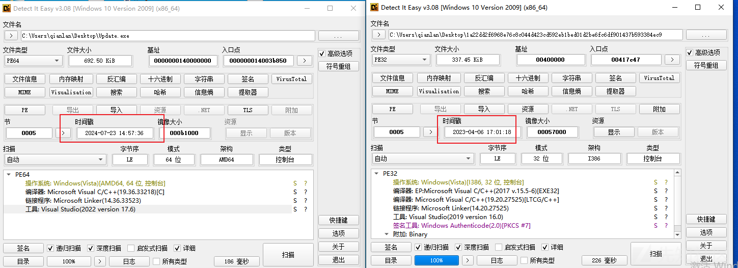Enable 启发式扫描 in right window
738x268 pixels.
(x=499, y=247)
